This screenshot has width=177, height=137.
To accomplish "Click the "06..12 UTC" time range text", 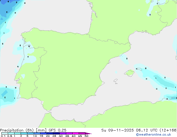I will 147,130.
